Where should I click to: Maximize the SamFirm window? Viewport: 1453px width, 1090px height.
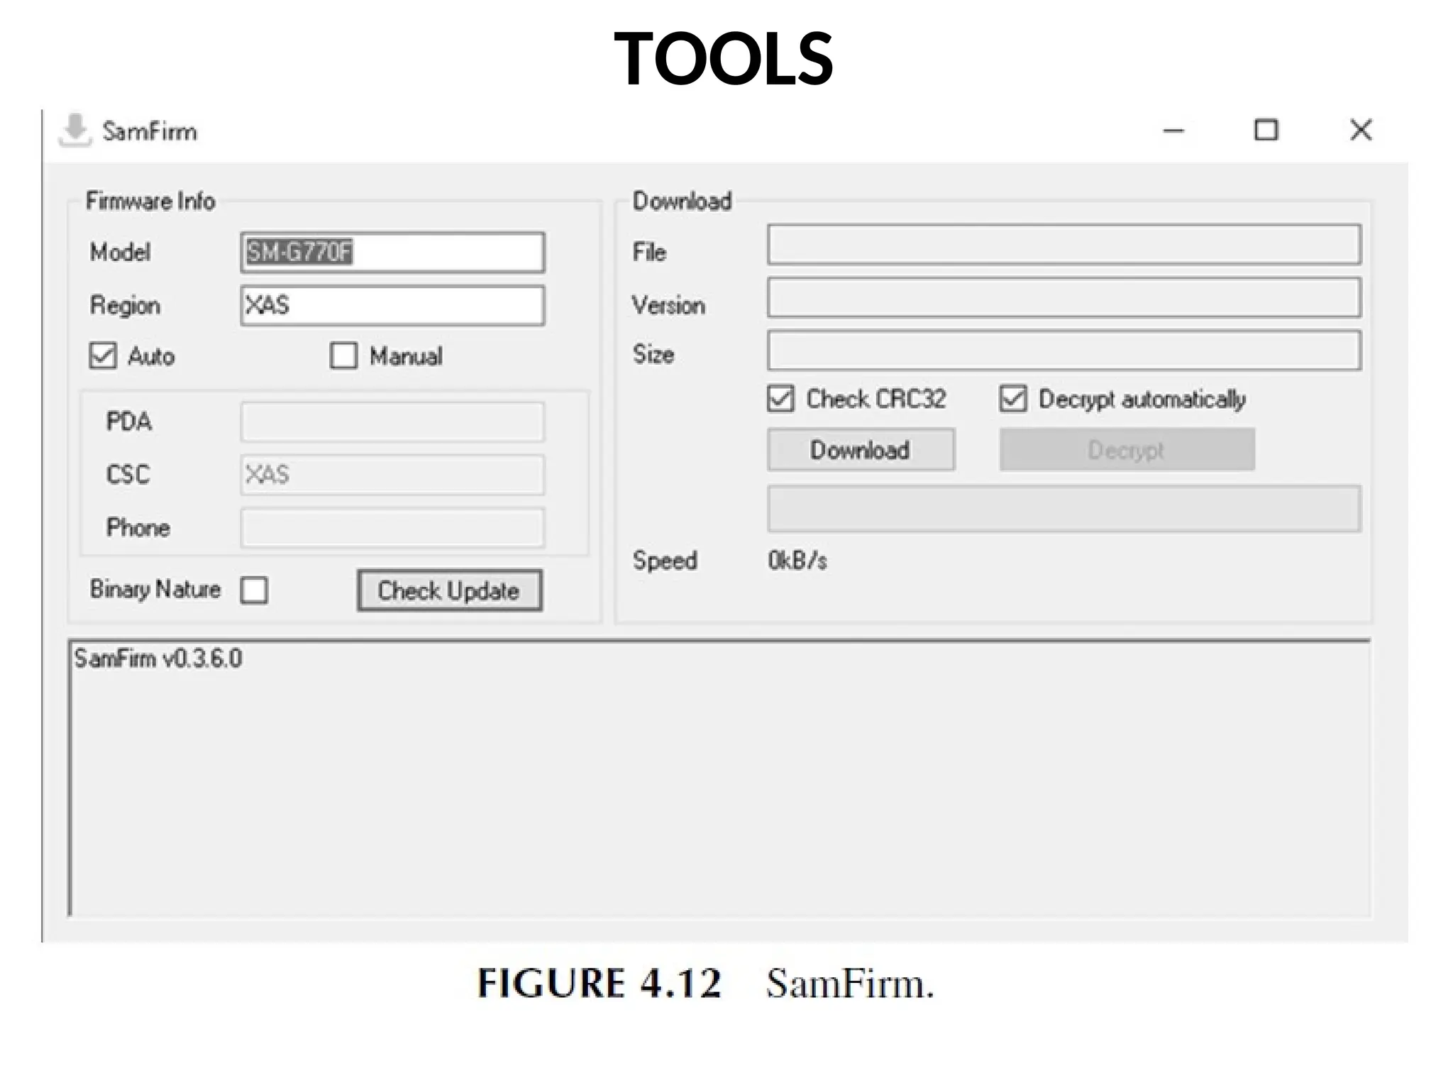coord(1266,131)
